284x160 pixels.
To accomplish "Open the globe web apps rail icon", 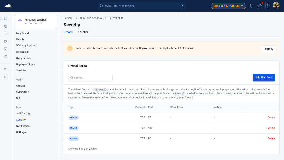I will coord(6,26).
